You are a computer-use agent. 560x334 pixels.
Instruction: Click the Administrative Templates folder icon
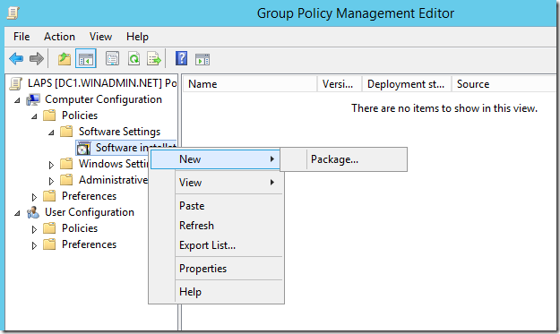pyautogui.click(x=66, y=180)
